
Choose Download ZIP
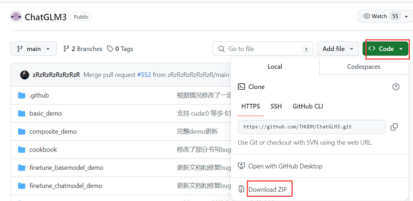(x=268, y=189)
